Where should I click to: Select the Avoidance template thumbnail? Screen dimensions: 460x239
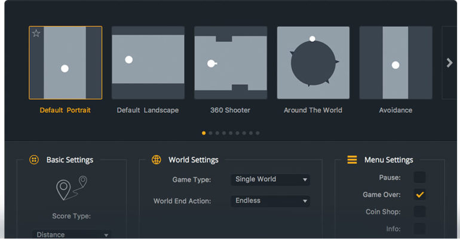pyautogui.click(x=395, y=63)
